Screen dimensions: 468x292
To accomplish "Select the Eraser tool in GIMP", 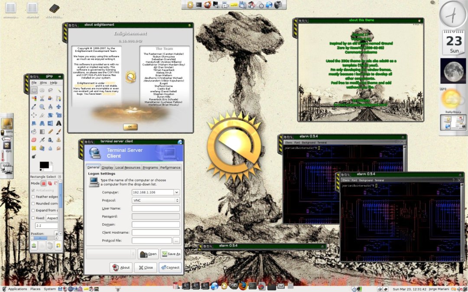I will [34, 140].
